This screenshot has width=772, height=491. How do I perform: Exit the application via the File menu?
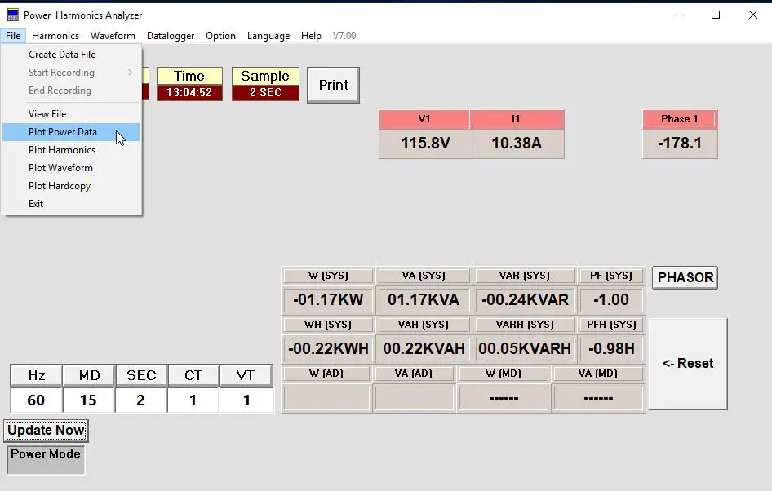point(35,203)
